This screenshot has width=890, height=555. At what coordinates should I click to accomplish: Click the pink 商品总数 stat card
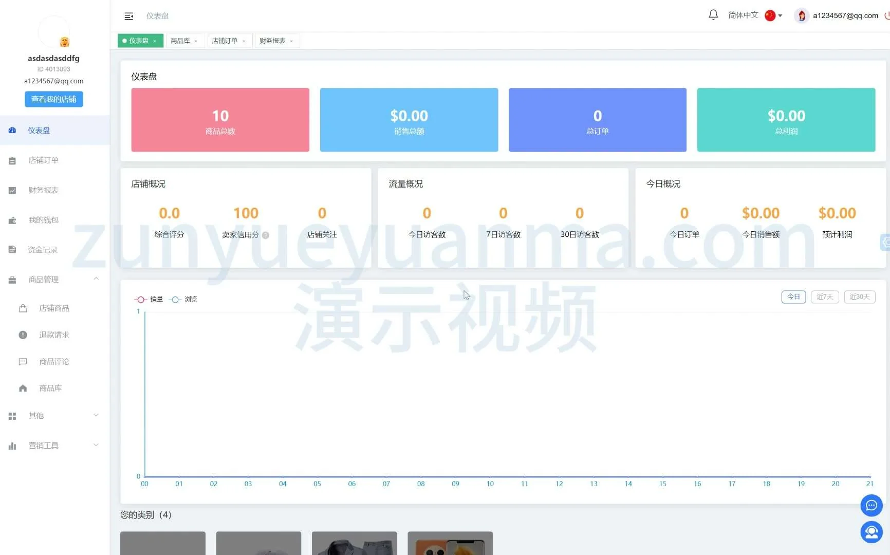[x=220, y=120]
